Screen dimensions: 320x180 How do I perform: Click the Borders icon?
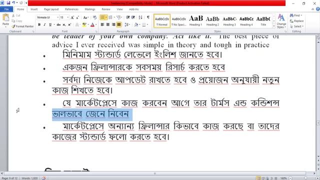pyautogui.click(x=144, y=24)
